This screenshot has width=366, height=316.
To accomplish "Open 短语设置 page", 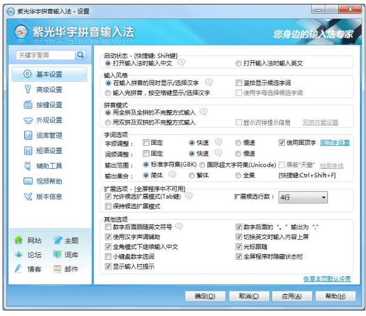I will coord(49,151).
